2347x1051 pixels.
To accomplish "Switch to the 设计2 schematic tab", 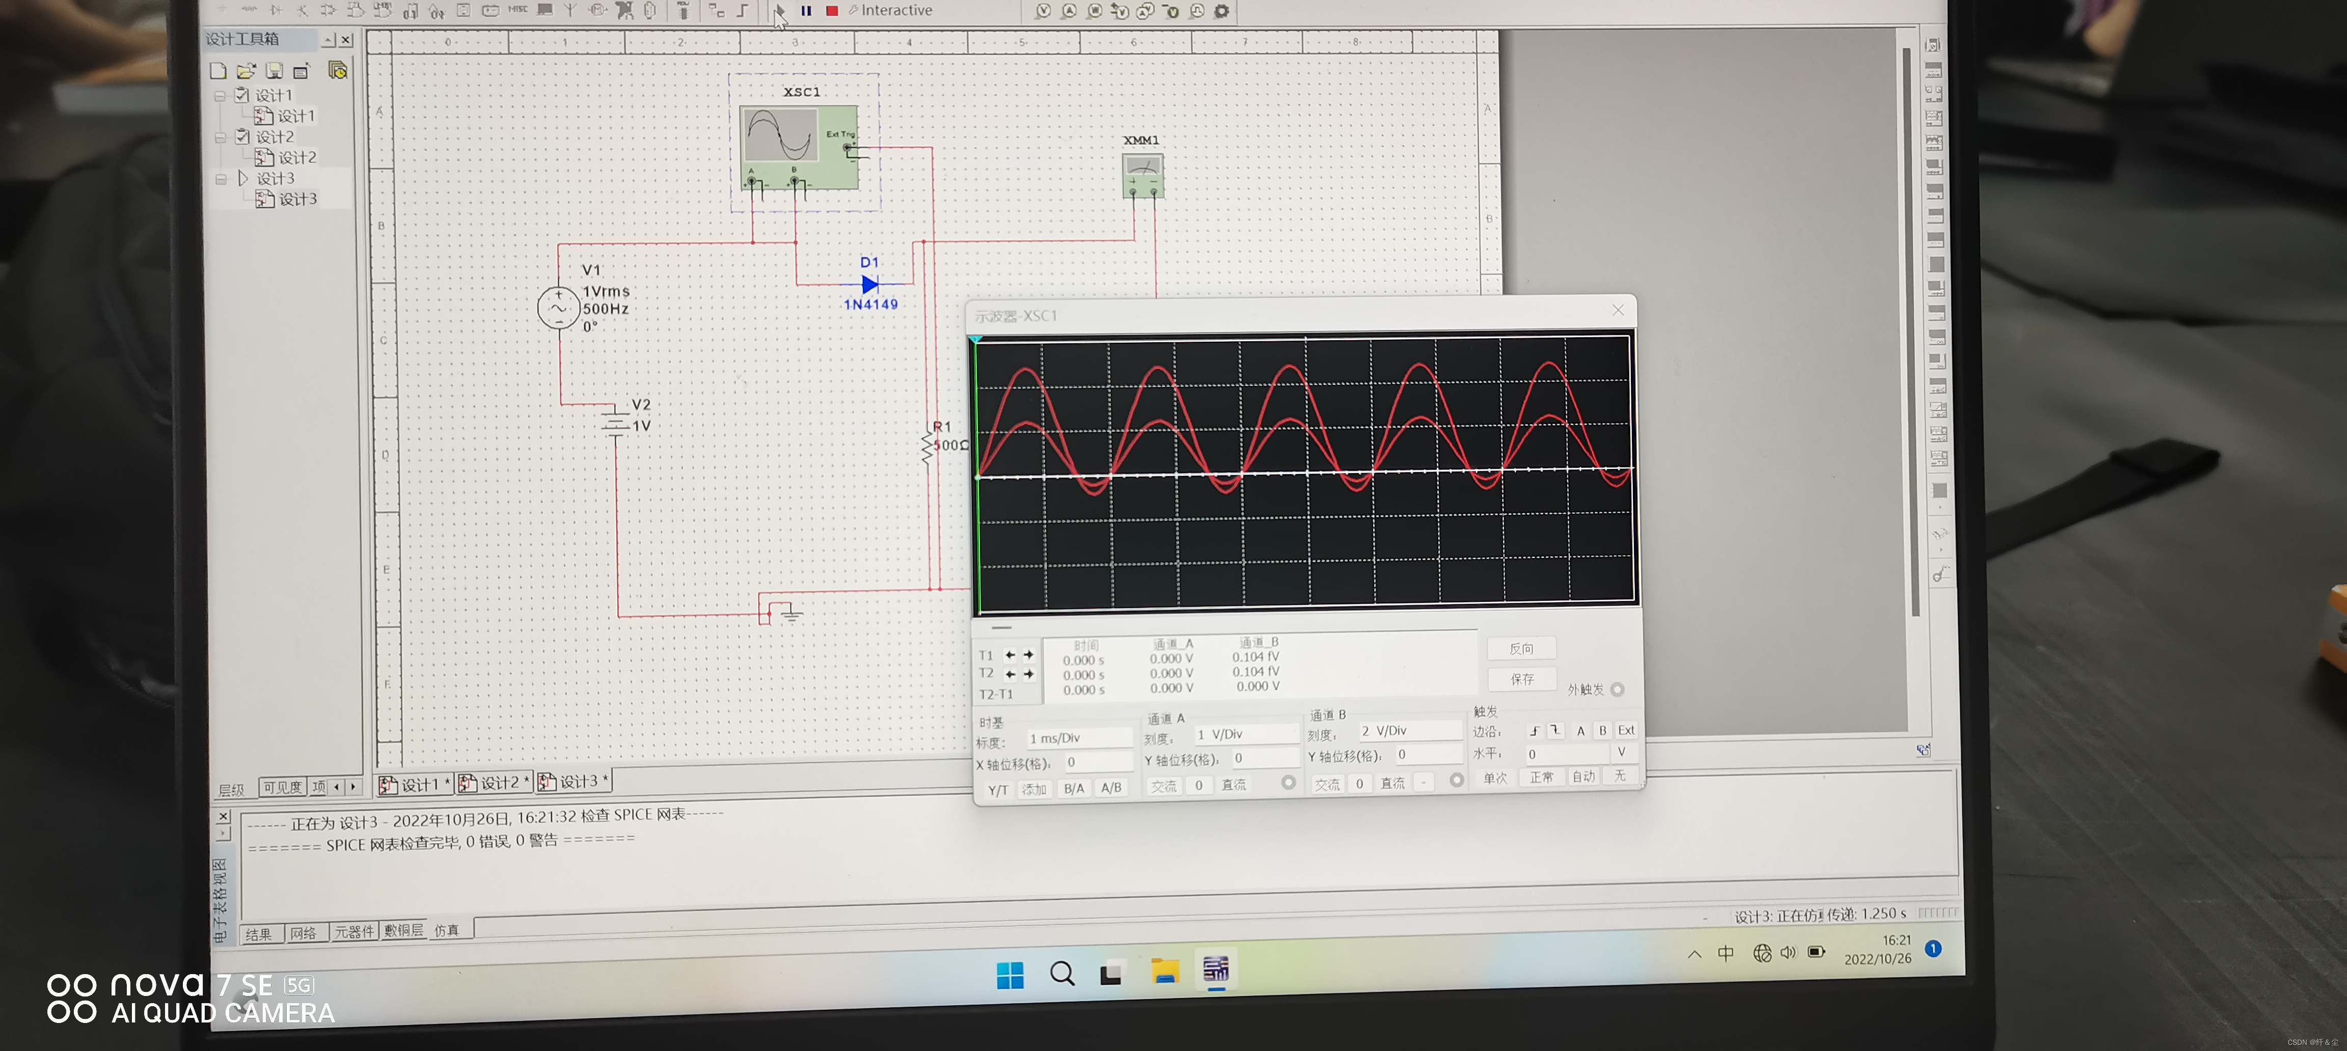I will pyautogui.click(x=492, y=782).
